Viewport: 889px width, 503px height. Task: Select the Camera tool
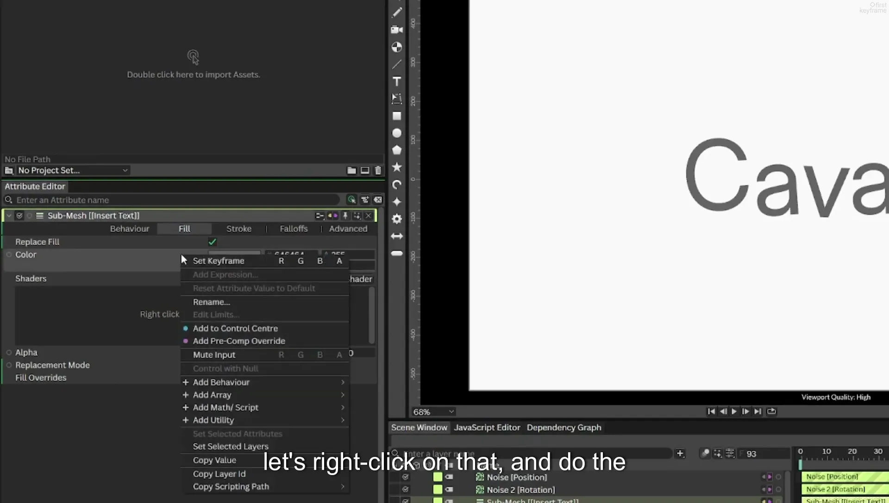pos(397,30)
